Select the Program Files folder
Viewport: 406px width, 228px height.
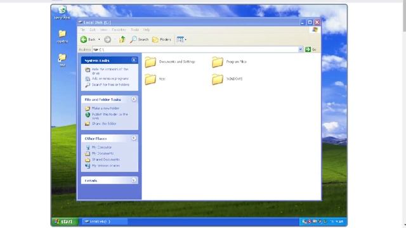pyautogui.click(x=229, y=62)
